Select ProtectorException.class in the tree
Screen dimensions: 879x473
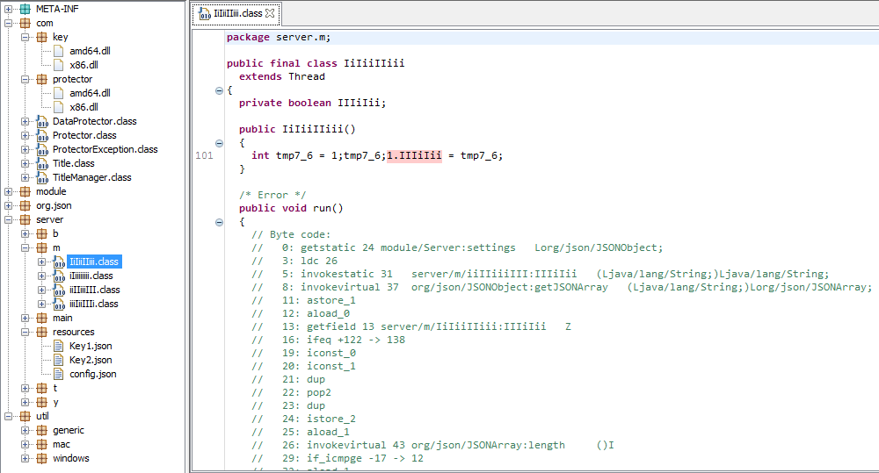click(105, 149)
